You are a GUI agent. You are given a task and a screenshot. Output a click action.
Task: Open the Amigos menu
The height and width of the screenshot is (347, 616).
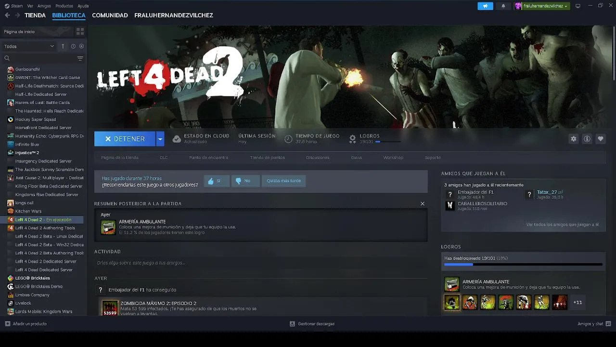(44, 6)
